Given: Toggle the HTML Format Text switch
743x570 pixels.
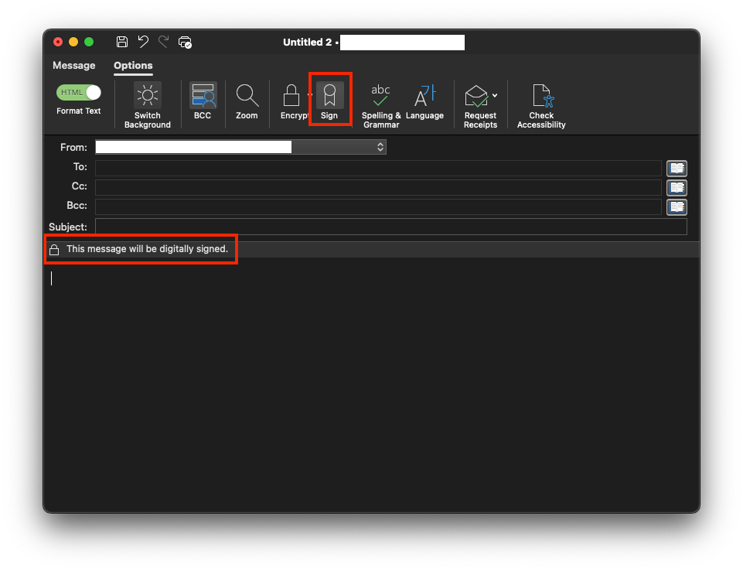Looking at the screenshot, I should point(79,92).
